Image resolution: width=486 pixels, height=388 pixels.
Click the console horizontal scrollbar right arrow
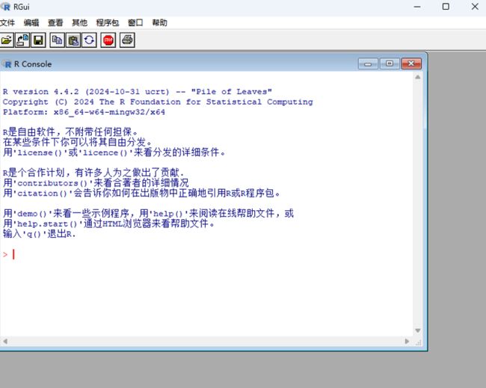pos(407,342)
